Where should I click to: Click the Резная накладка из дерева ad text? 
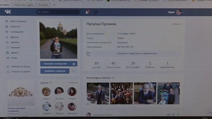coord(17,109)
